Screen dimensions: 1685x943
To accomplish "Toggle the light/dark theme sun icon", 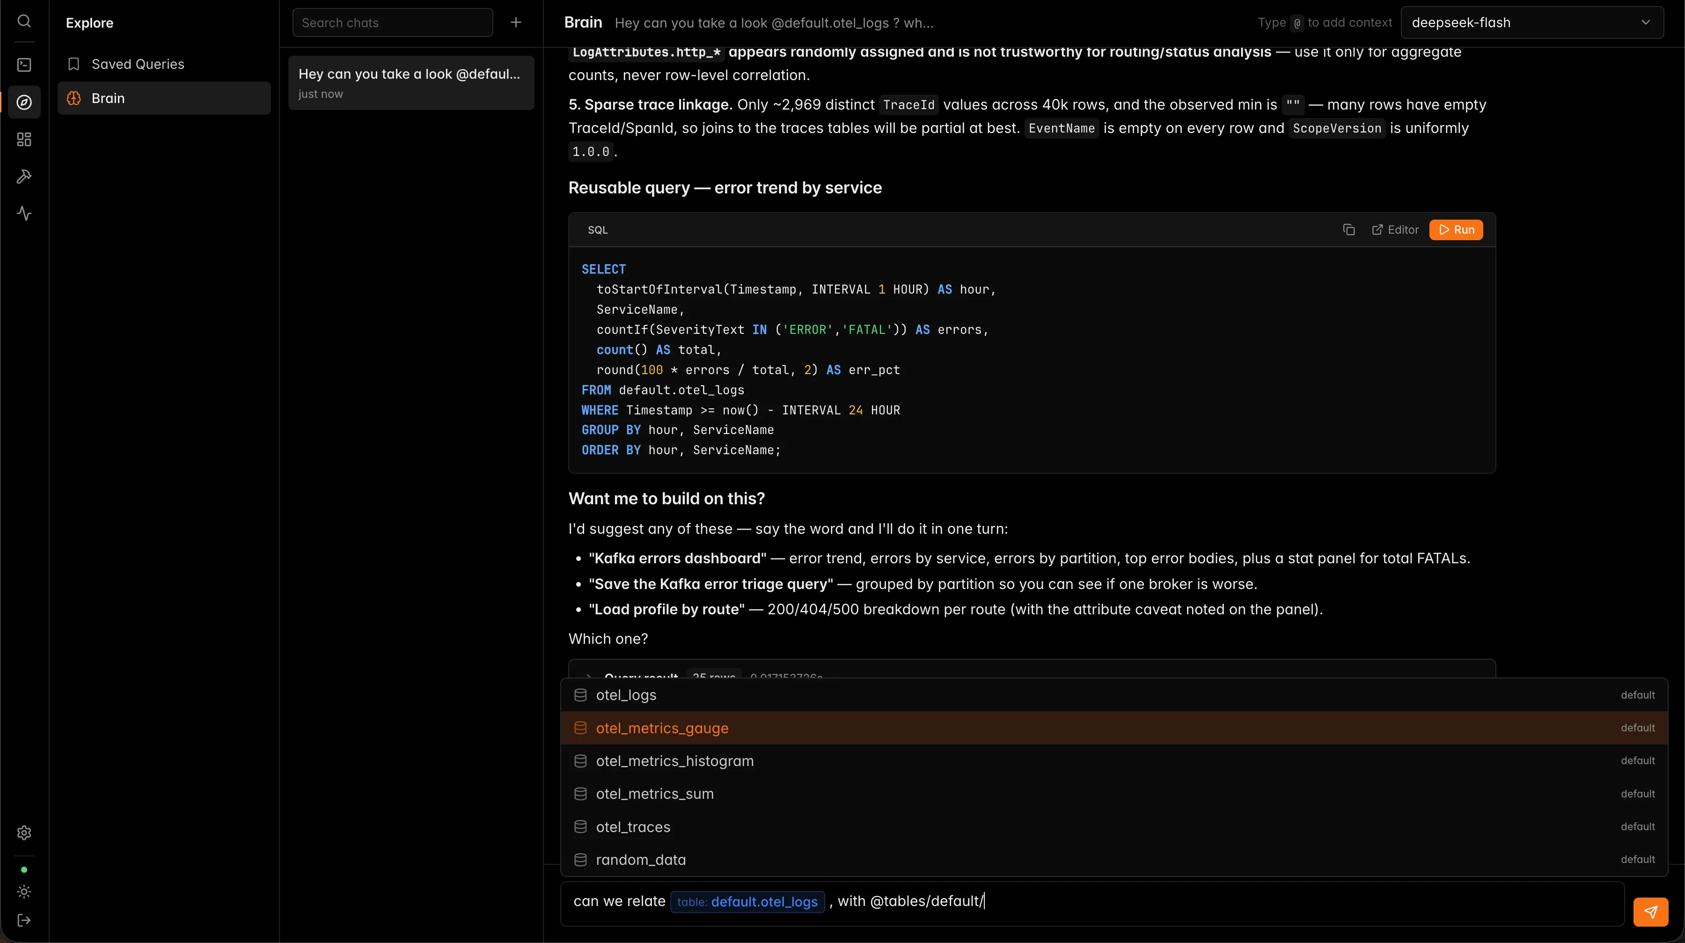I will pos(24,892).
